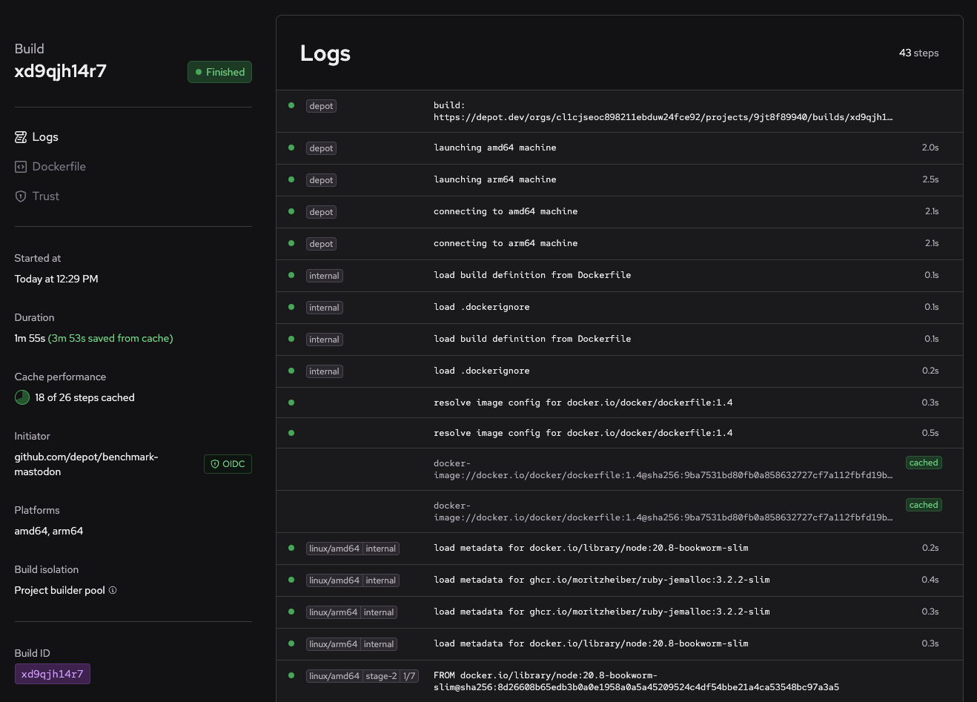Click the green dot next to 'load .dockerignore'

coord(291,307)
